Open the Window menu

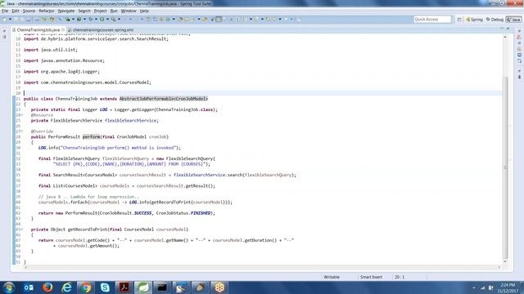129,11
